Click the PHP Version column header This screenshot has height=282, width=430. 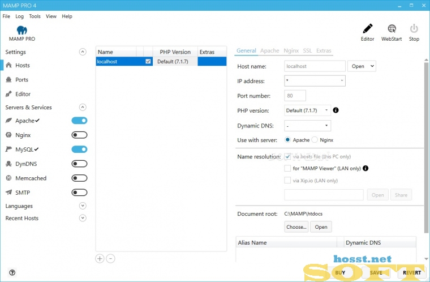point(175,52)
